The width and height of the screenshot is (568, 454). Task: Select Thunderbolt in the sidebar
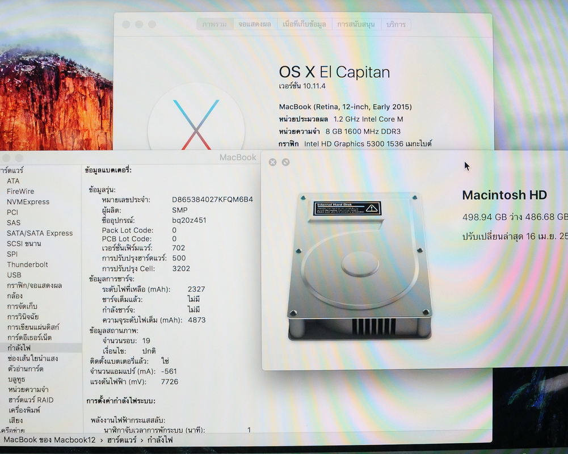(x=27, y=264)
